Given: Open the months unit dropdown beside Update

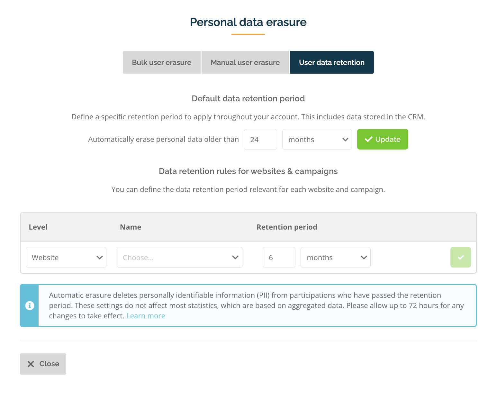Looking at the screenshot, I should (x=317, y=139).
